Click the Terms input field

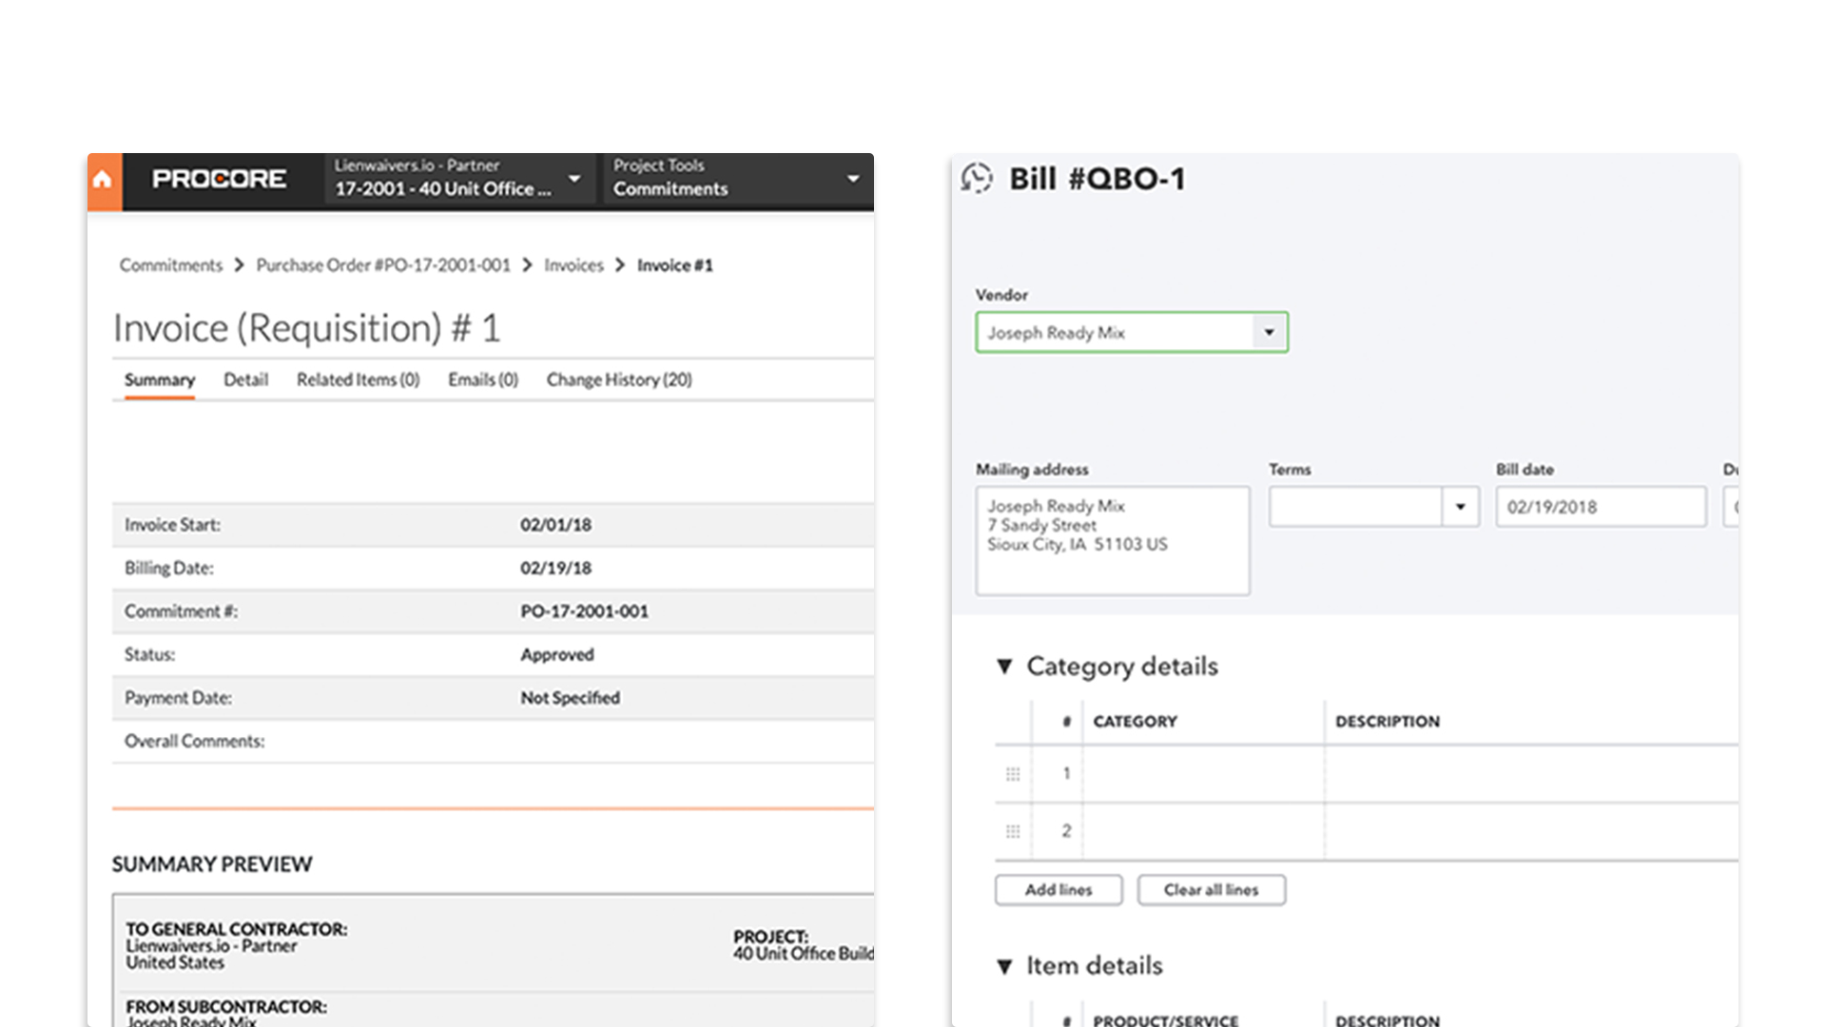click(x=1356, y=507)
